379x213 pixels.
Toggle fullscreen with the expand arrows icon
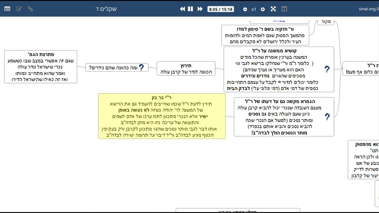[x=273, y=9]
